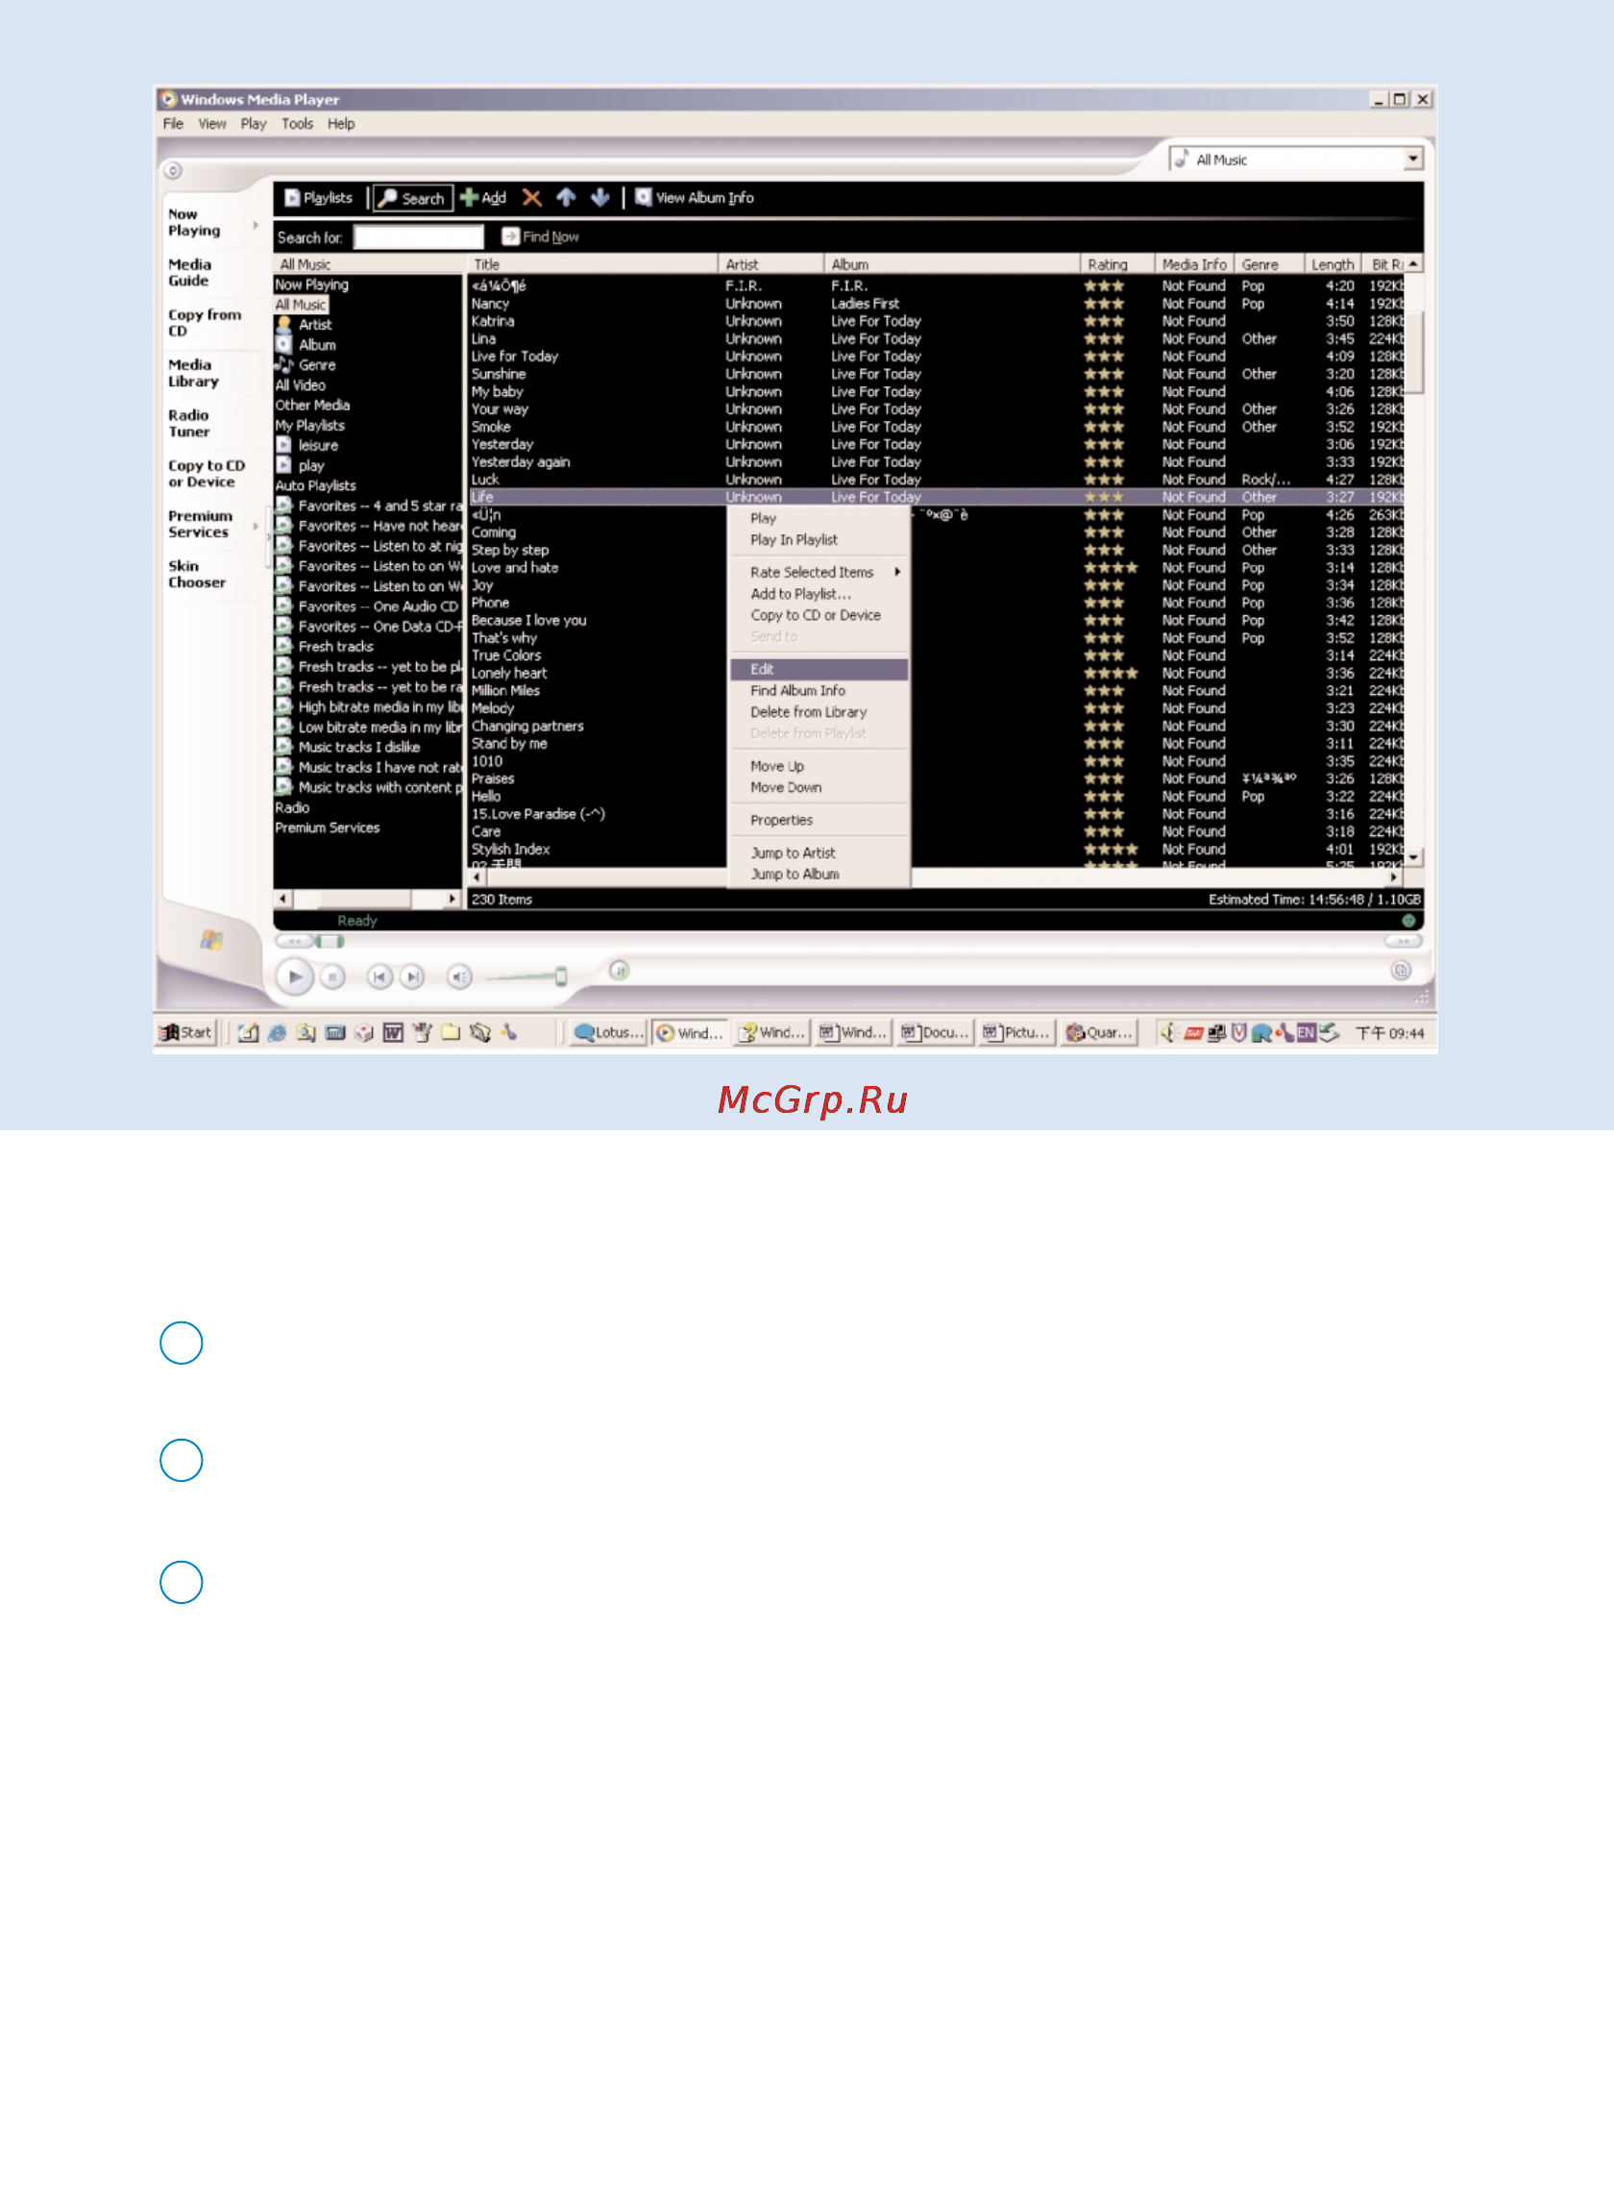
Task: Open the Now Playing tab in the taskbar panel
Action: (194, 223)
